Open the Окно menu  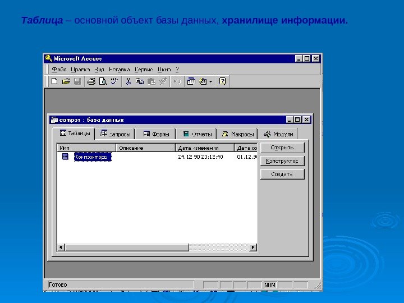click(x=164, y=70)
